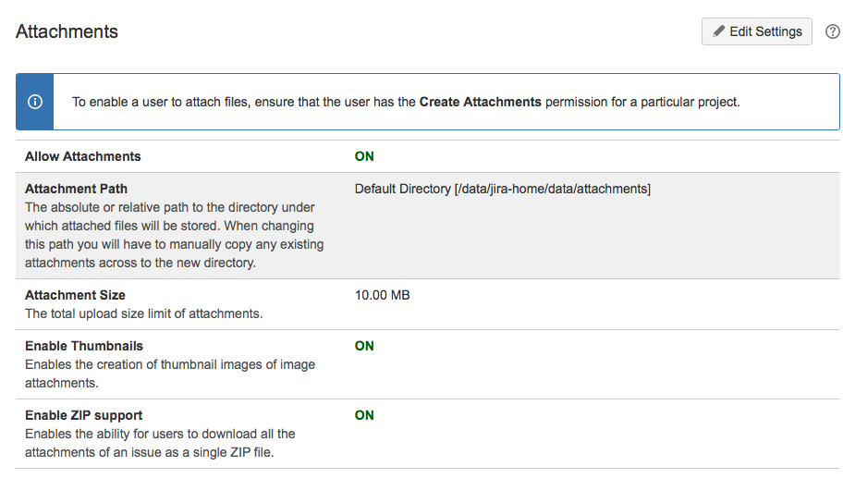The height and width of the screenshot is (491, 843).
Task: Click the Enable Thumbnails label
Action: click(x=84, y=346)
